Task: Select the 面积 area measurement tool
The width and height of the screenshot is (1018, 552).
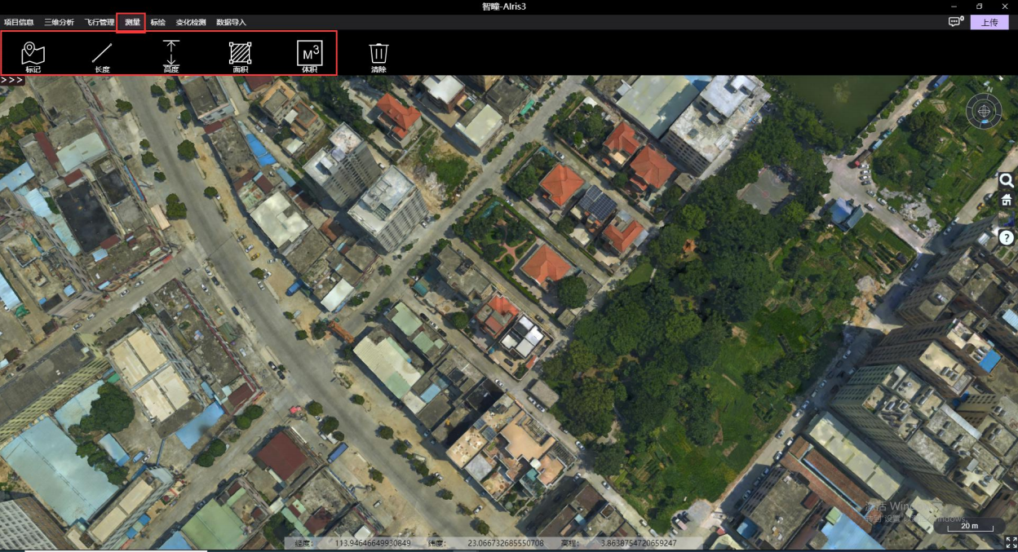Action: click(x=240, y=55)
